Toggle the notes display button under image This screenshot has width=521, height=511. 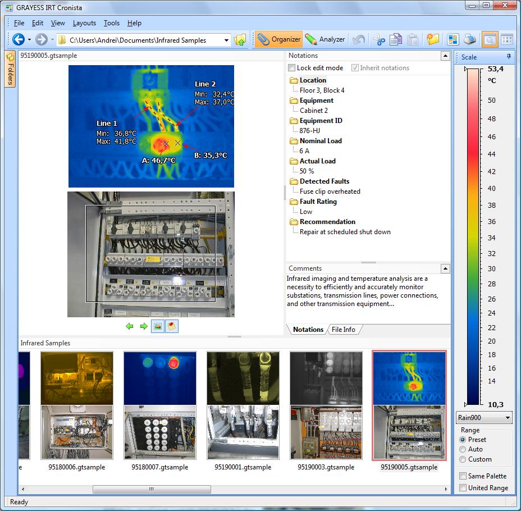coord(172,326)
